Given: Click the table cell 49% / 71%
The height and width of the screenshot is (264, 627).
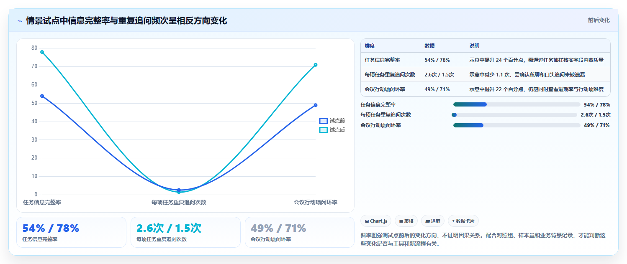Looking at the screenshot, I should coord(437,89).
